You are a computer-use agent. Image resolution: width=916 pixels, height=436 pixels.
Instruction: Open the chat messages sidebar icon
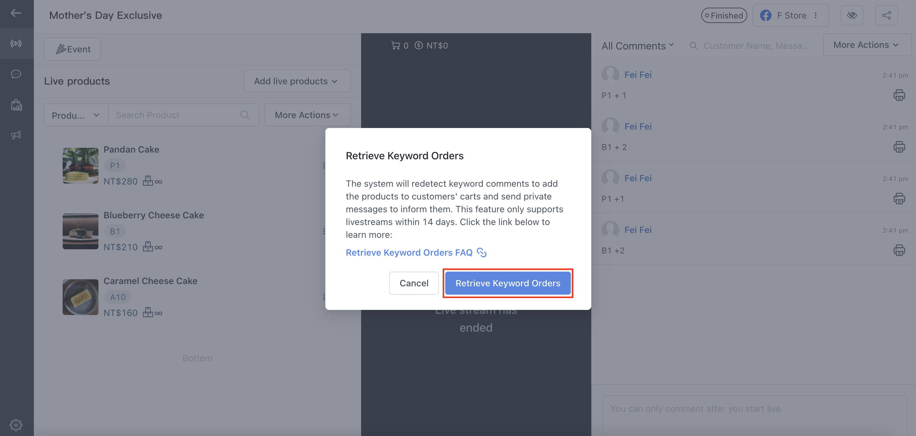16,74
